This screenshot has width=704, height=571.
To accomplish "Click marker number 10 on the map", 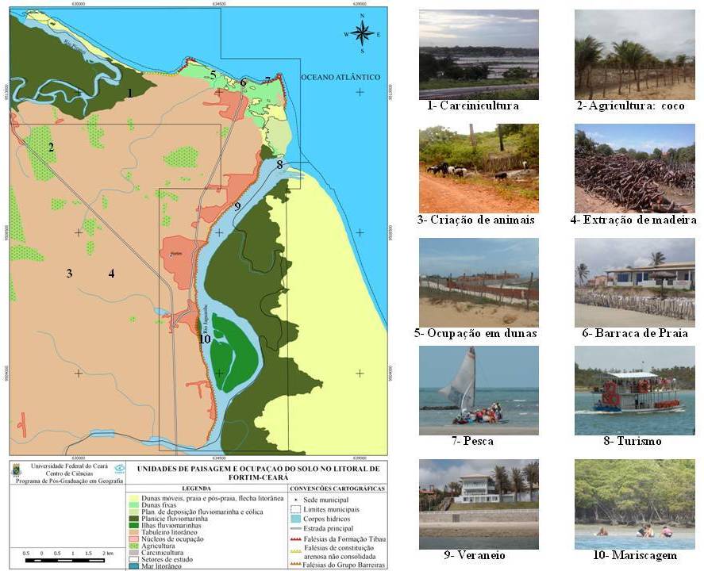I will tap(205, 339).
